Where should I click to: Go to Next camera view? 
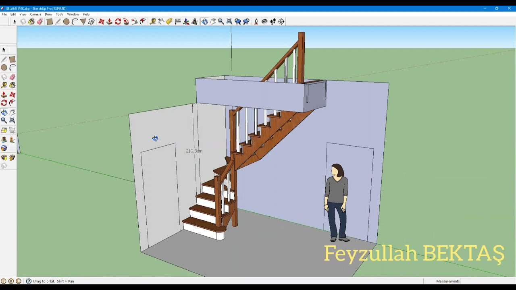coord(246,21)
